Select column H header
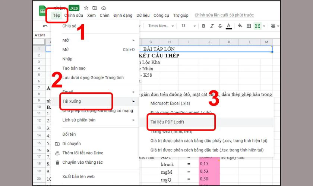 pyautogui.click(x=169, y=42)
